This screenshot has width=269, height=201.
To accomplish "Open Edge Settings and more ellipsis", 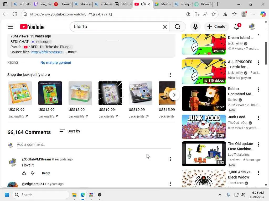I will click(x=253, y=14).
